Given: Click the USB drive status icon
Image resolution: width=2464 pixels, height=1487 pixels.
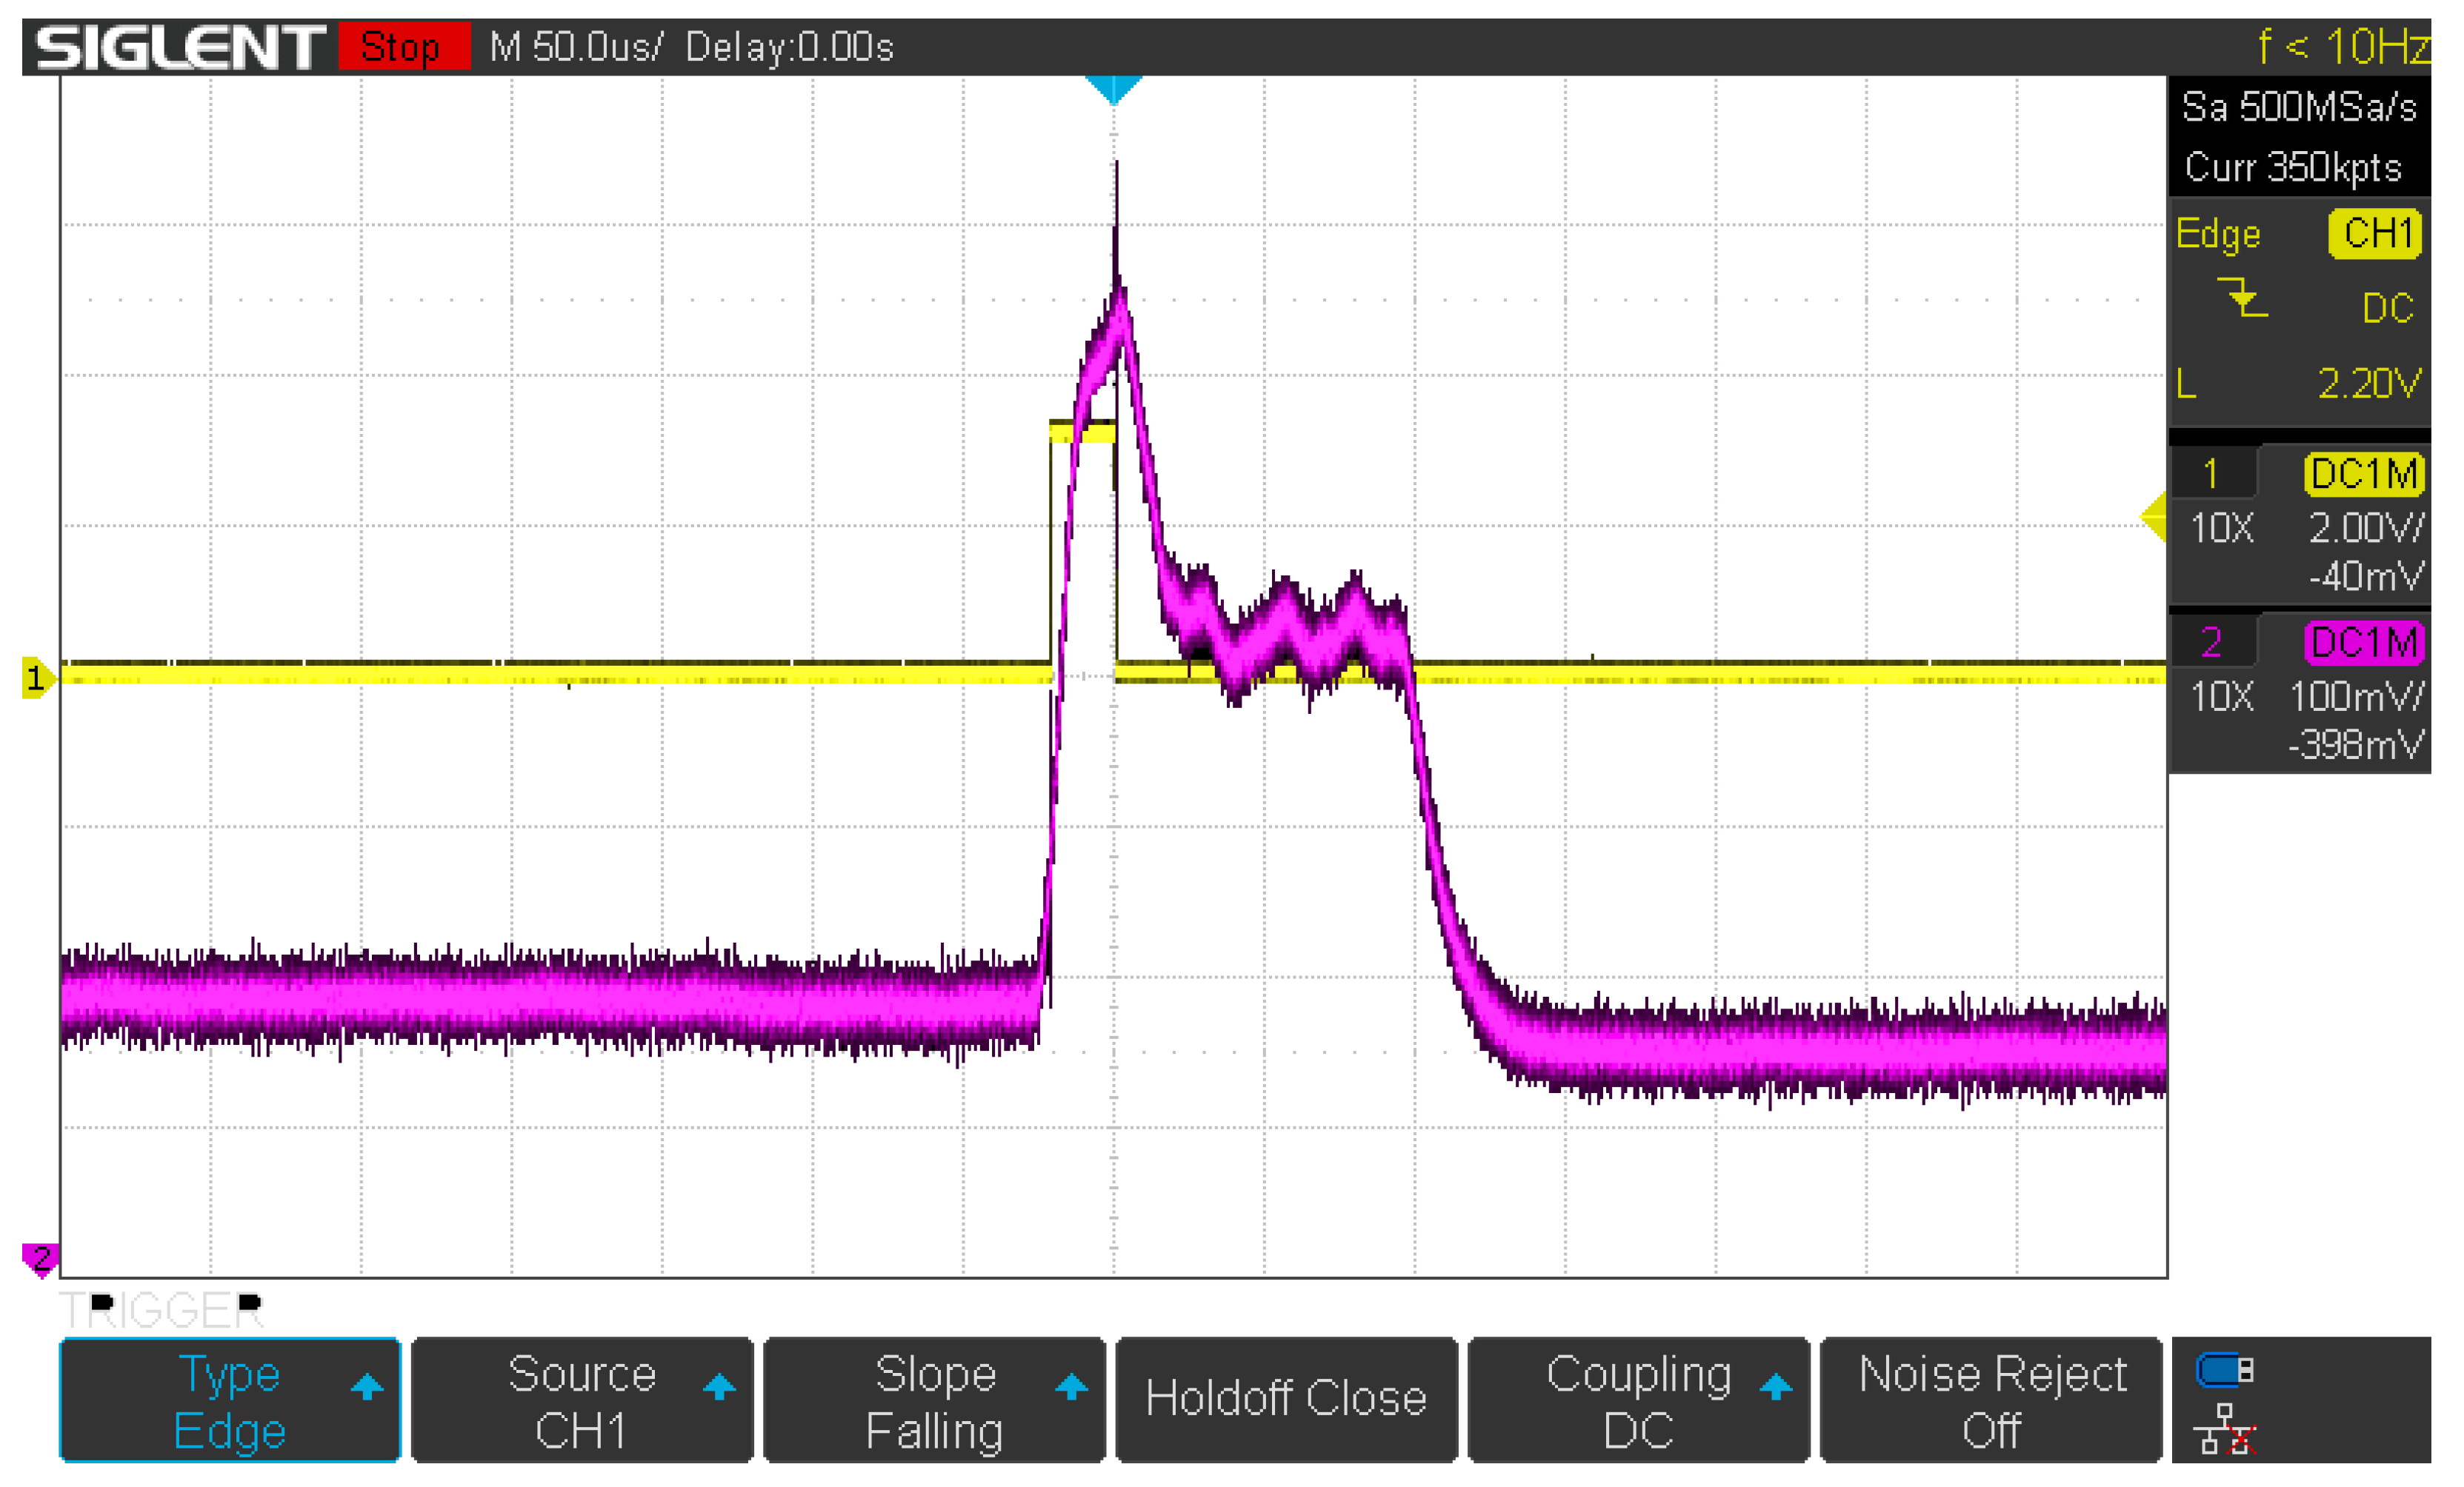Looking at the screenshot, I should (2223, 1371).
